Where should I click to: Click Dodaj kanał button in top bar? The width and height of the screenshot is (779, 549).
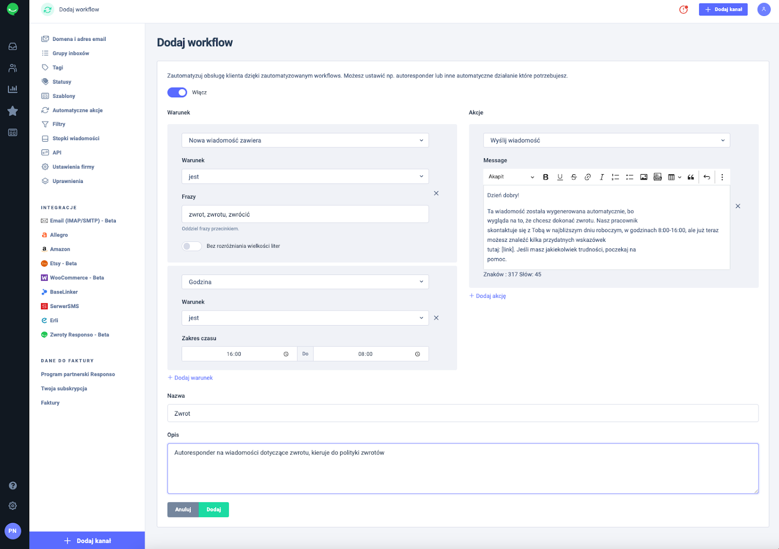pos(723,9)
